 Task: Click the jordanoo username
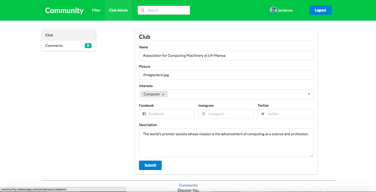(285, 10)
